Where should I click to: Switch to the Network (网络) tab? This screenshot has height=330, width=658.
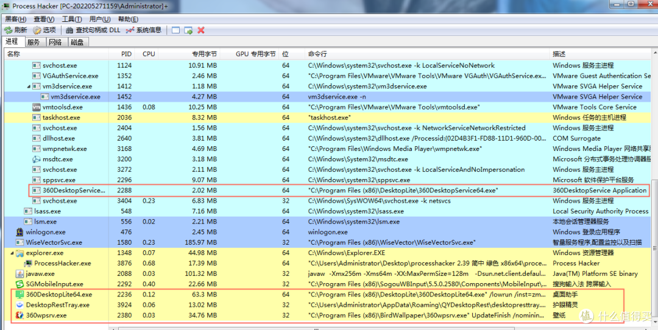(55, 43)
